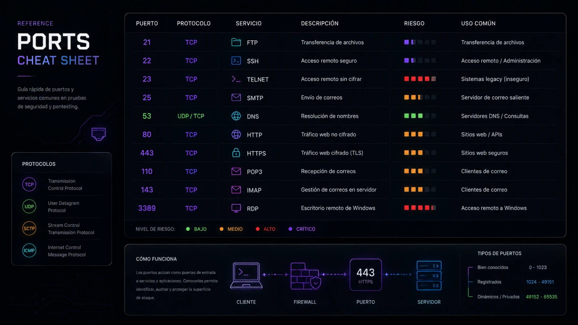Click 'Internet Control Message Protocol' label
The image size is (578, 325).
click(67, 251)
